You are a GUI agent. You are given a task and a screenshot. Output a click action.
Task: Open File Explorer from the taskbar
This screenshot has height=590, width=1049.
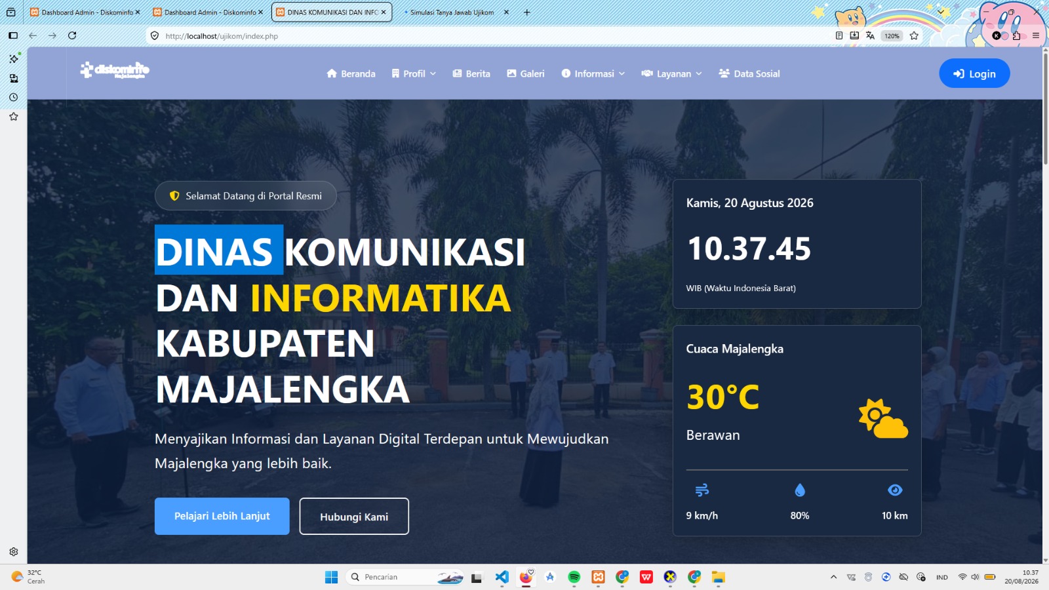(719, 577)
